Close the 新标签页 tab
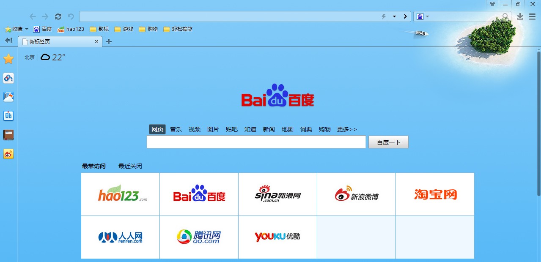Viewport: 541px width, 262px height. coord(96,41)
